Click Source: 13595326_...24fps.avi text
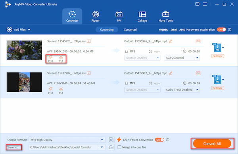This screenshot has width=238, height=154. pyautogui.click(x=66, y=41)
